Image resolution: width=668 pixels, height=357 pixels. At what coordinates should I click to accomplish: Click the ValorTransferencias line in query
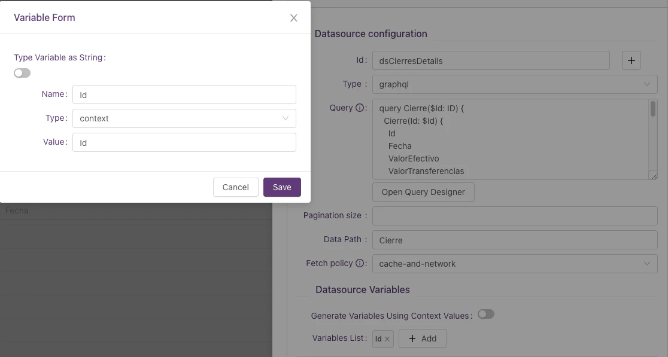pyautogui.click(x=426, y=171)
